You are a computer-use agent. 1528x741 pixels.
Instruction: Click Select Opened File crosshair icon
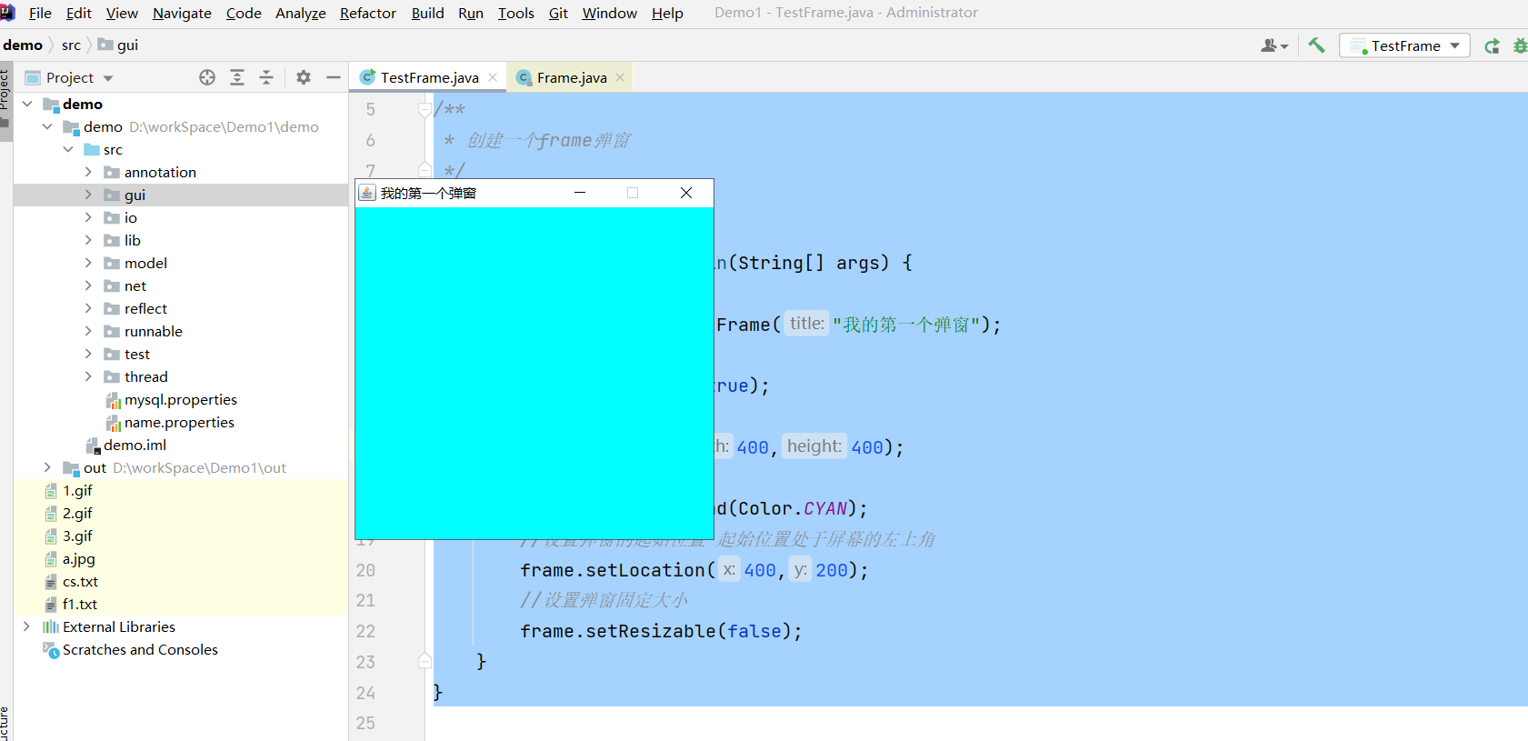tap(207, 78)
